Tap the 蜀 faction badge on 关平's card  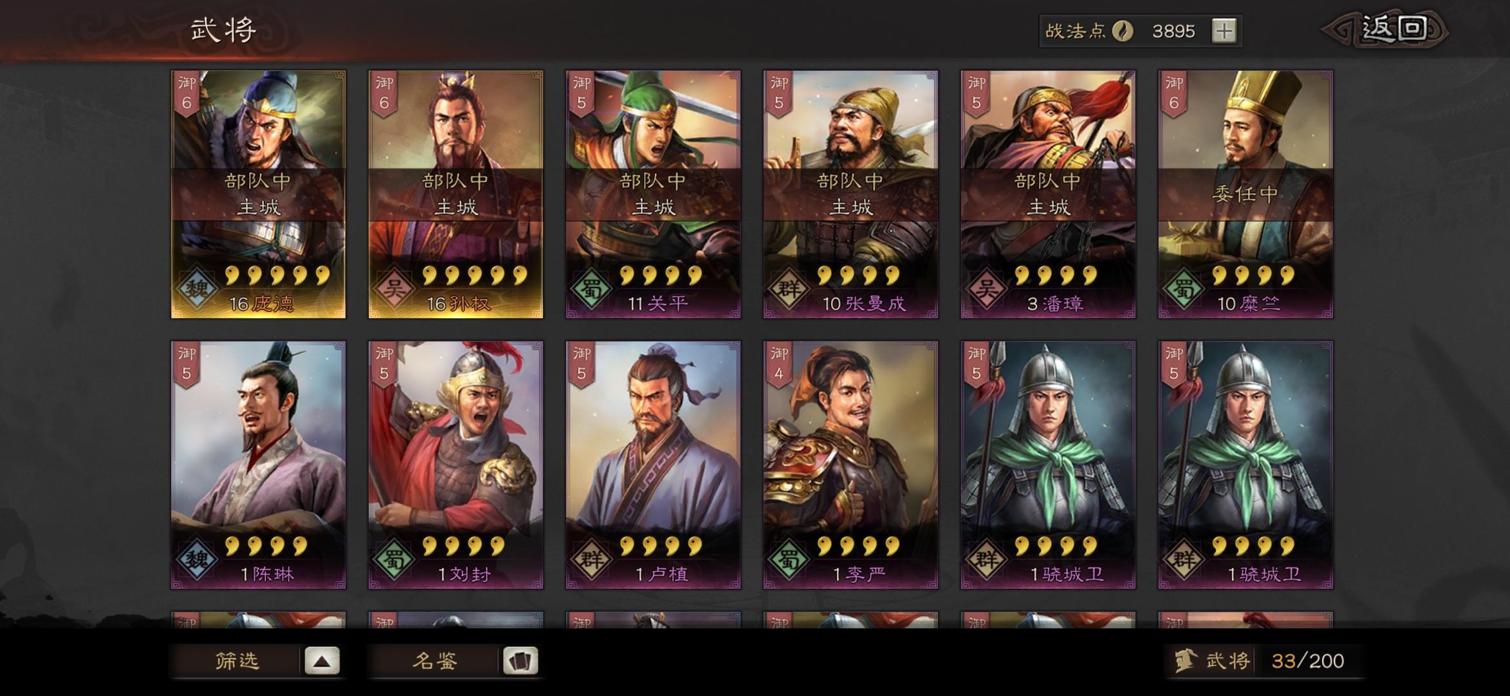pyautogui.click(x=590, y=289)
